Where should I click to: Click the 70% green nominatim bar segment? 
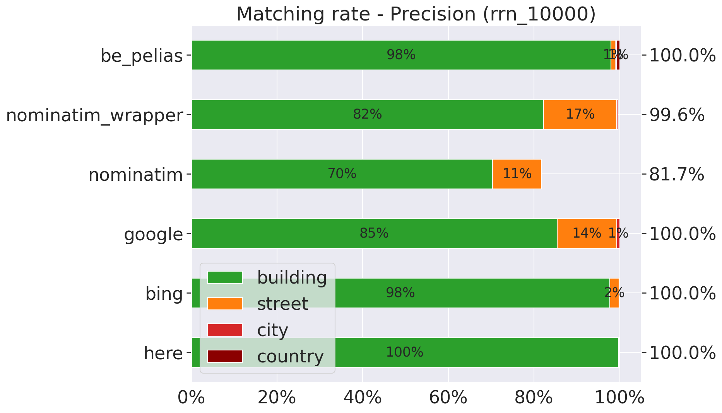click(342, 174)
